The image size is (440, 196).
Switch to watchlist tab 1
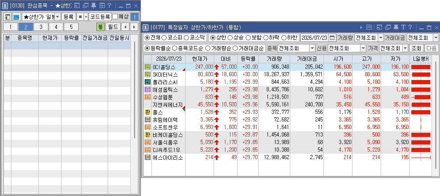[x=11, y=27]
